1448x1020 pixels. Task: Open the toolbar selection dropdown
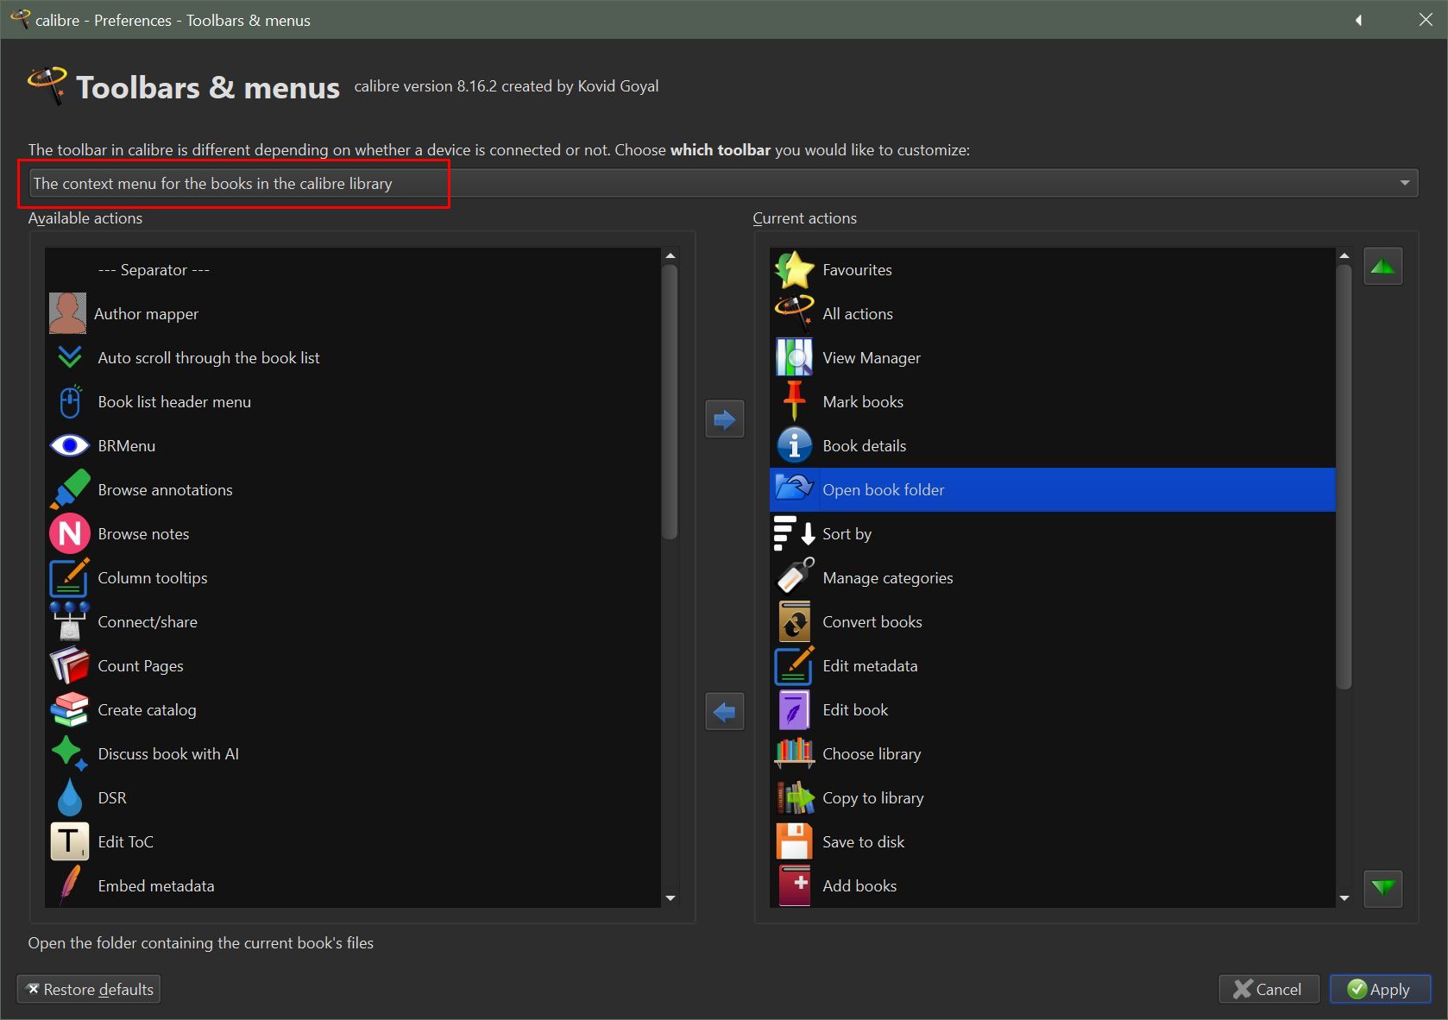[x=723, y=183]
